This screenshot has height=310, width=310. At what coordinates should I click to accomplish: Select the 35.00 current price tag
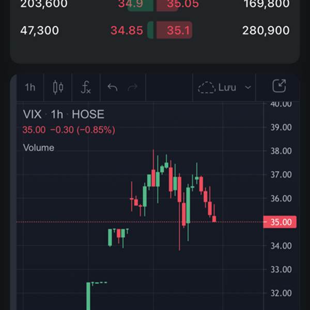280,222
